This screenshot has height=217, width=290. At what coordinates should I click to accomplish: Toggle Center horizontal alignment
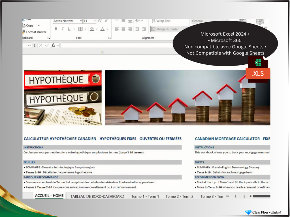123,29
